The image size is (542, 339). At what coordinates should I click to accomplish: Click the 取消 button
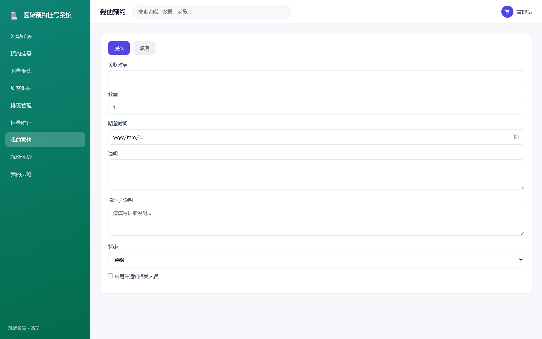145,48
